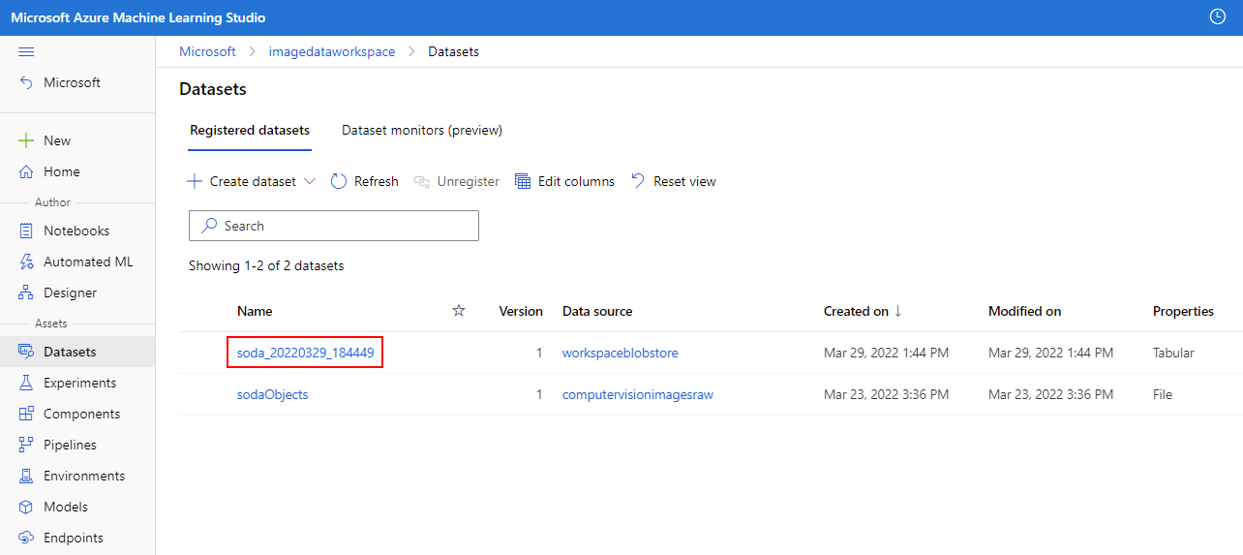Click the Reset view button label
Screen dimensions: 1243x555
[x=684, y=181]
